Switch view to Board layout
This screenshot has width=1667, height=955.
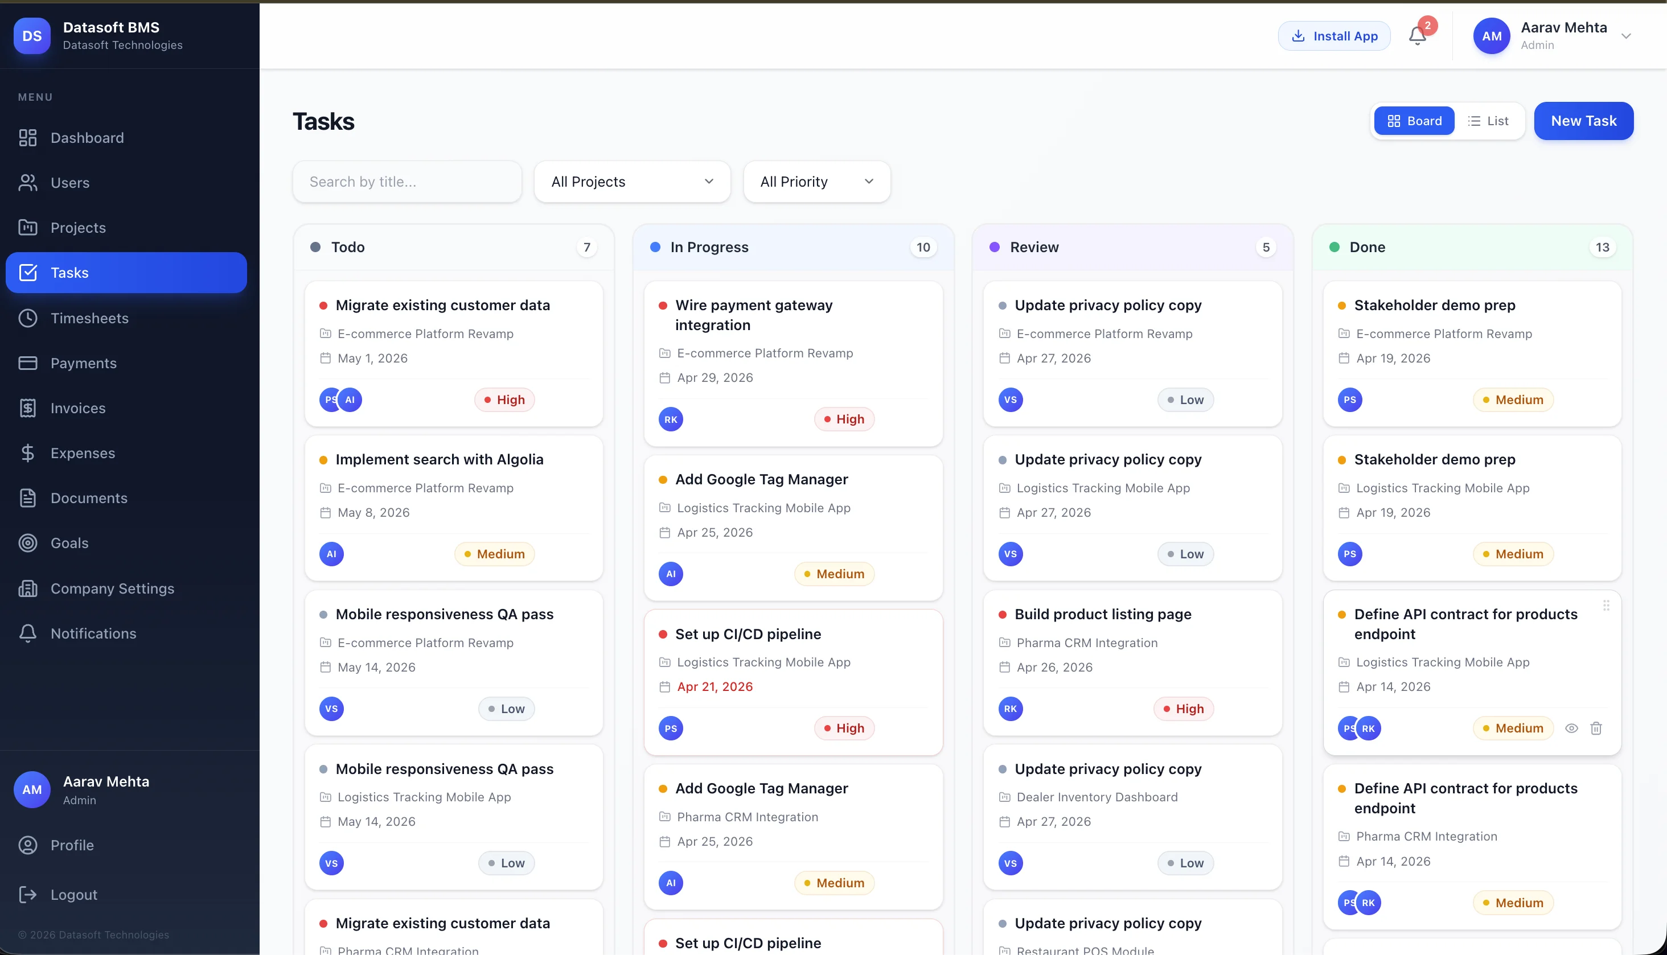click(1414, 121)
